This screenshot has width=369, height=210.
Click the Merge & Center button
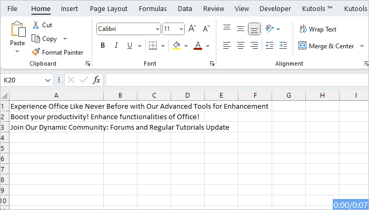326,46
